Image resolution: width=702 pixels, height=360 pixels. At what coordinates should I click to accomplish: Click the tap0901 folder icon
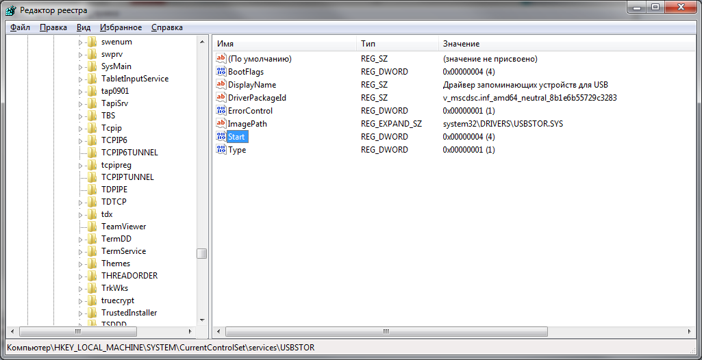coord(92,91)
